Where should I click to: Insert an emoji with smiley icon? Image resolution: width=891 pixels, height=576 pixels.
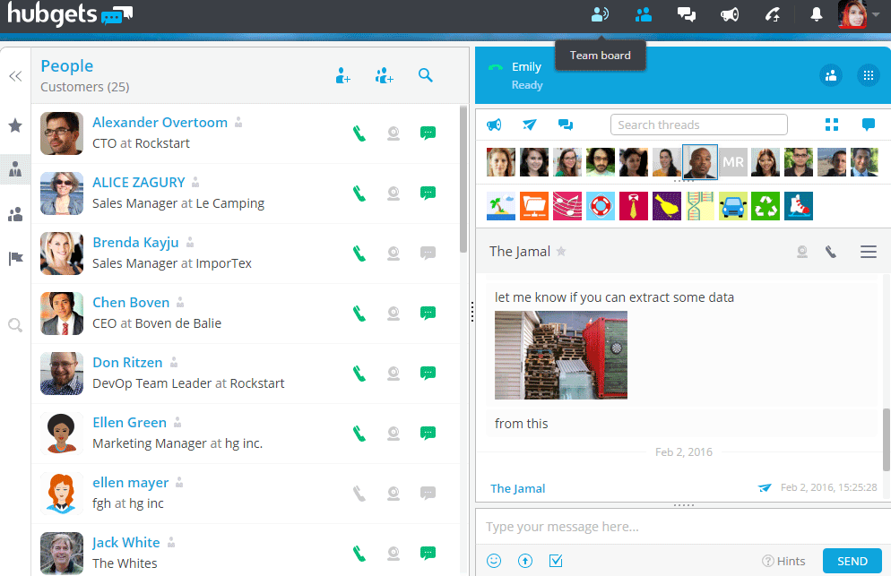tap(494, 562)
